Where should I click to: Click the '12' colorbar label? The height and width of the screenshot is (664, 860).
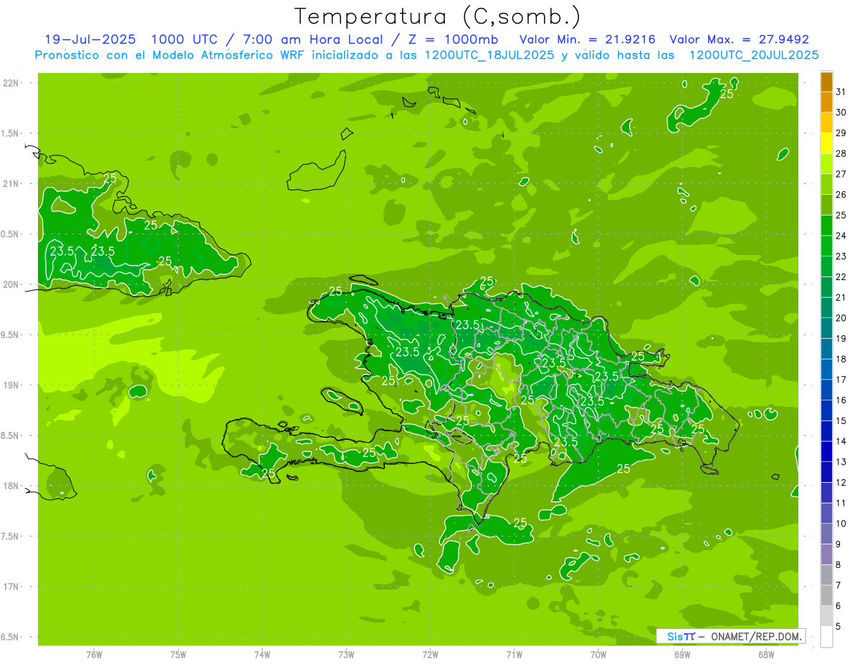841,482
